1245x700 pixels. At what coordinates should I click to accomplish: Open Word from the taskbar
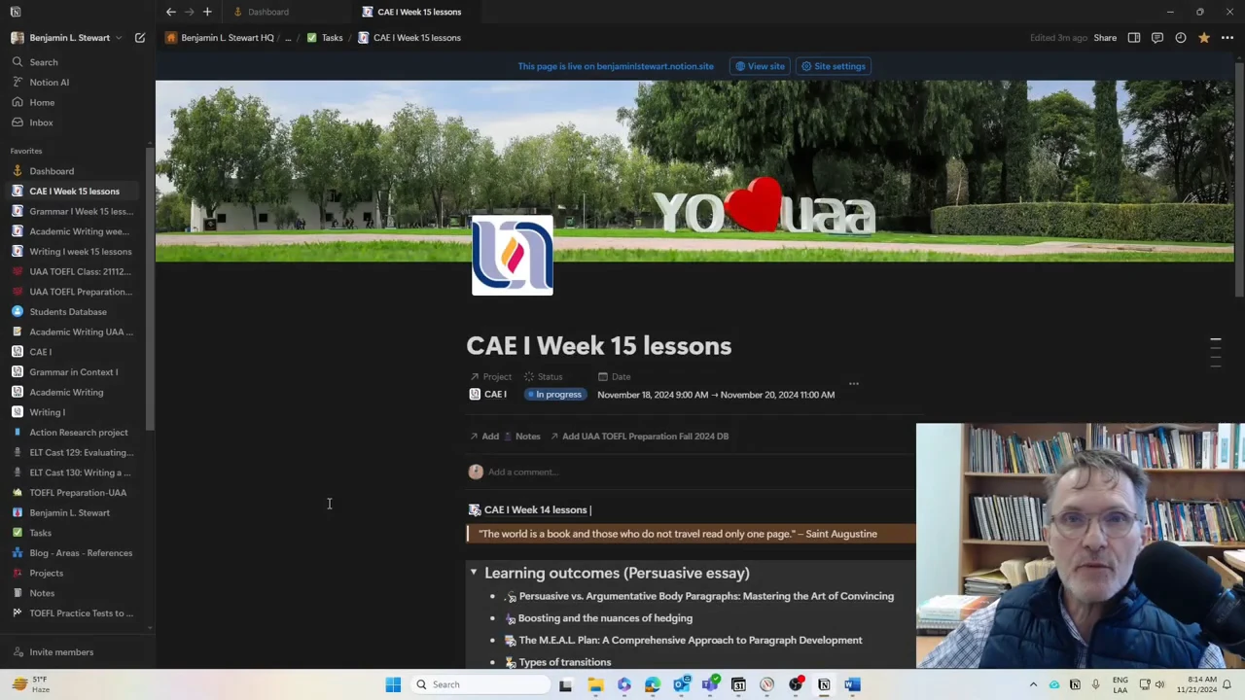(852, 684)
